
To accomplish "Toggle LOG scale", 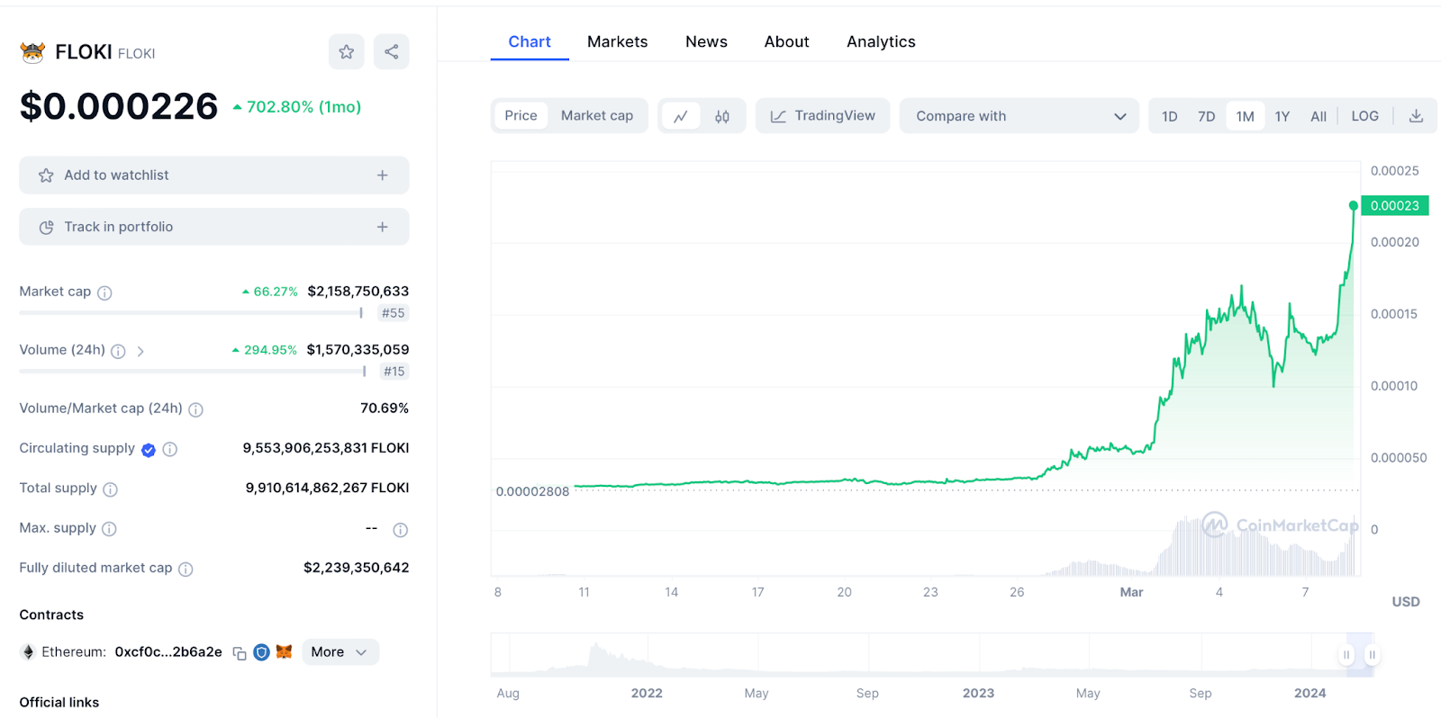I will (x=1364, y=116).
